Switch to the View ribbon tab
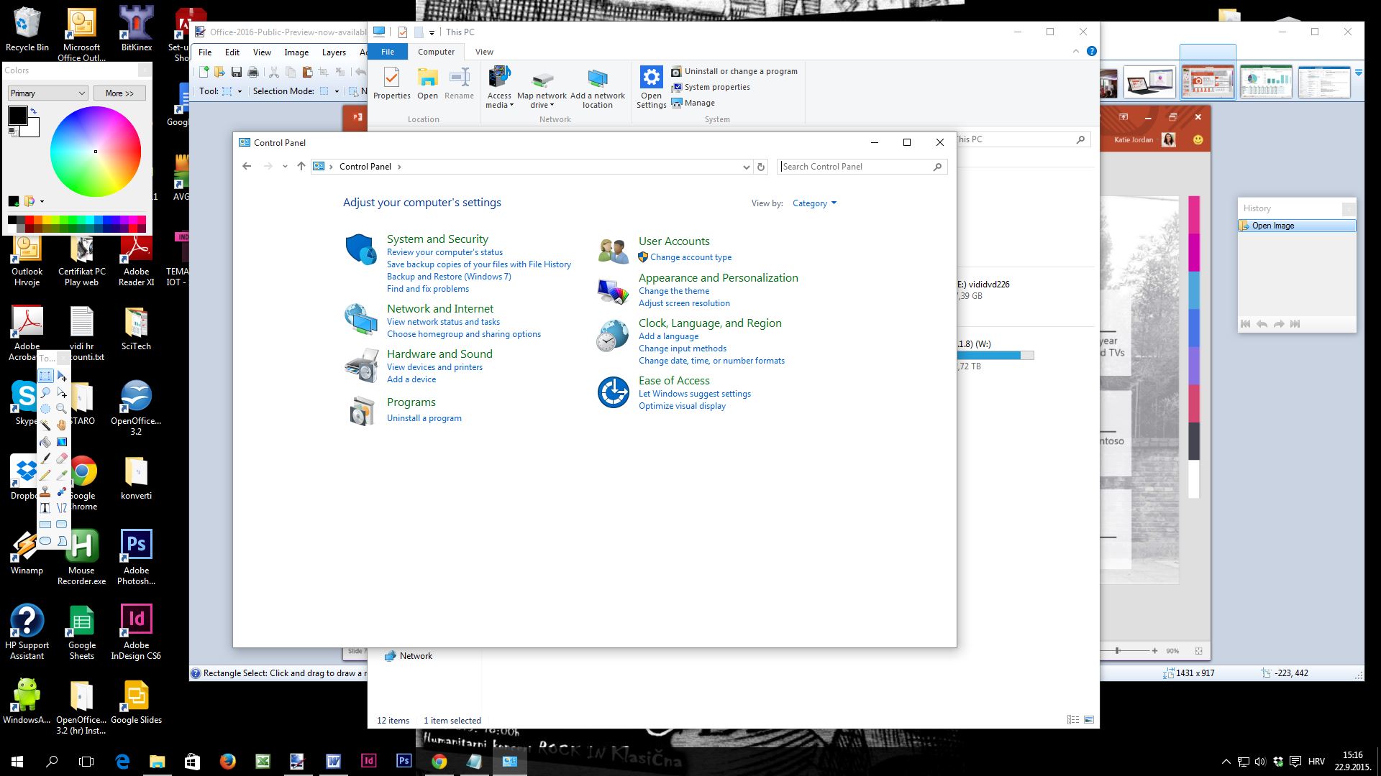This screenshot has height=776, width=1381. (484, 52)
